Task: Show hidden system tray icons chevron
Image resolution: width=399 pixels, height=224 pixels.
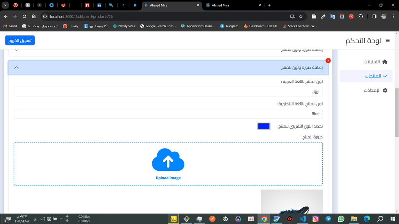Action: coord(61,219)
